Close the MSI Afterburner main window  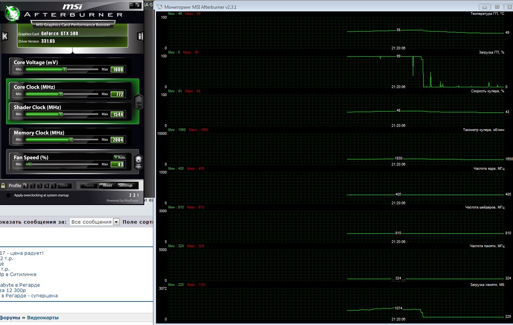pyautogui.click(x=138, y=5)
